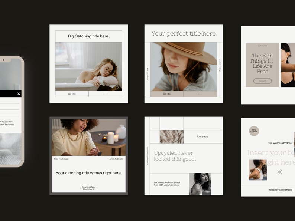Click small photo of woman in white tank
295x221 pixels.
pos(258,170)
